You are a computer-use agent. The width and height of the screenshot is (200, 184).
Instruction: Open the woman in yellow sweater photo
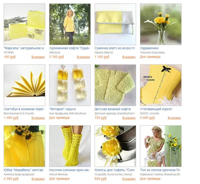[70, 24]
